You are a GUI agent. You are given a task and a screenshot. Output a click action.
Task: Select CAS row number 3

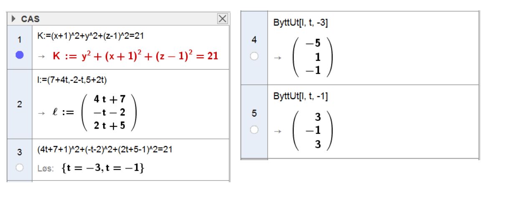point(20,152)
